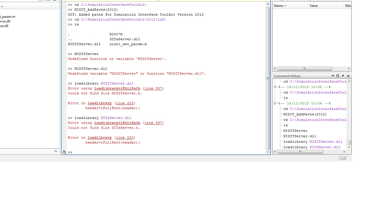This screenshot has width=374, height=199.
Task: Select history entry reading only NISITServer.dll
Action: click(300, 136)
